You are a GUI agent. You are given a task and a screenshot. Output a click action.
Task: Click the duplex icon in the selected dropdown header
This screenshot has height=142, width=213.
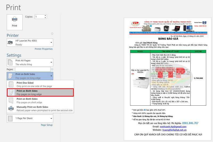click(10, 76)
